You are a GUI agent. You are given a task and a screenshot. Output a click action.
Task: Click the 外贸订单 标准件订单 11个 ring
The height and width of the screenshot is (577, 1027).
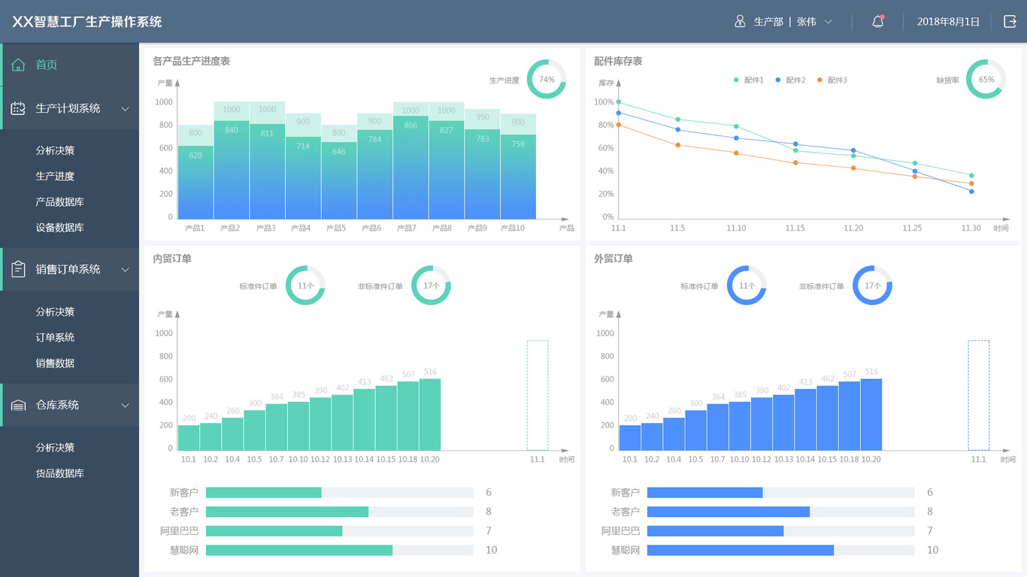[747, 285]
